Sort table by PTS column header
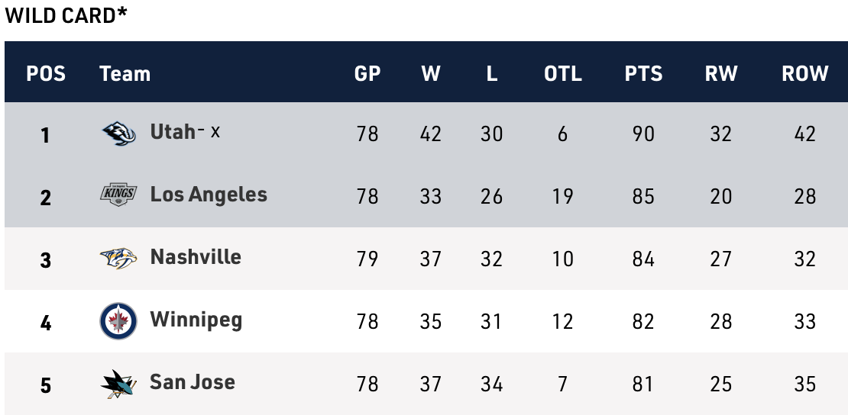 [x=643, y=73]
